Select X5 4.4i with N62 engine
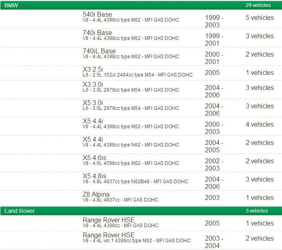The width and height of the screenshot is (282, 250). (141, 145)
